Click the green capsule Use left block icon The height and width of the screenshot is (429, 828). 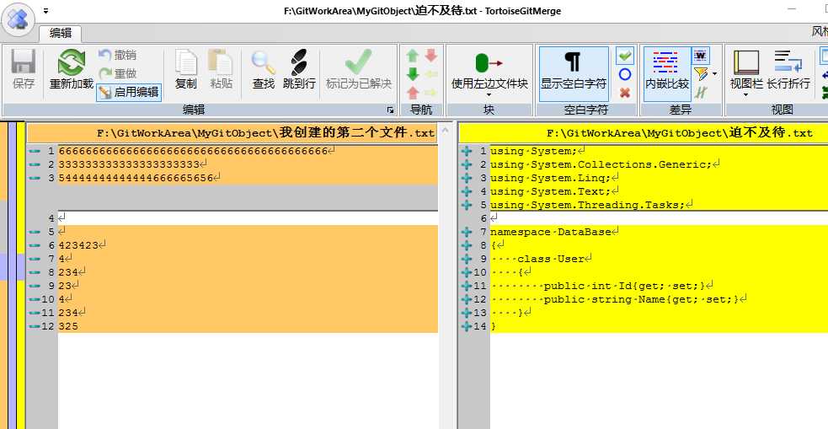tap(489, 63)
